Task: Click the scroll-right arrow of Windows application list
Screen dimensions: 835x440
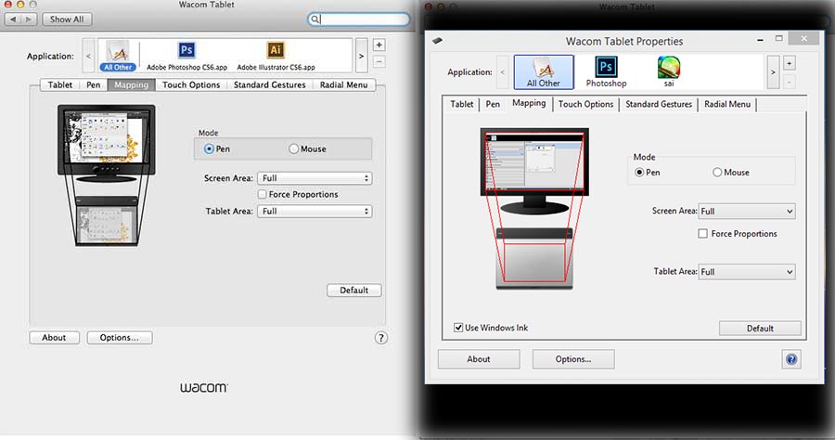Action: [x=773, y=71]
